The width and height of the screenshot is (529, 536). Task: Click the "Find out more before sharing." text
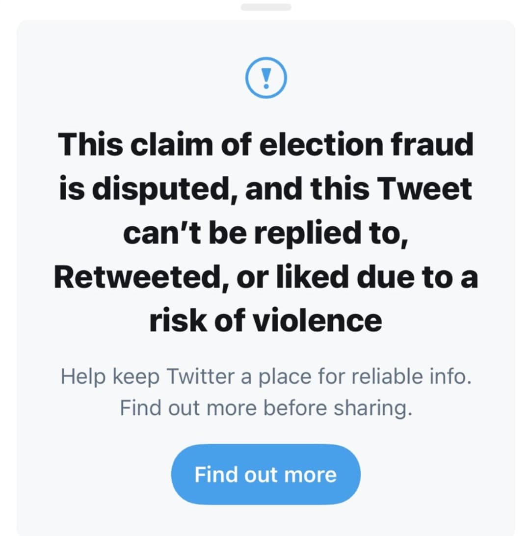(265, 408)
